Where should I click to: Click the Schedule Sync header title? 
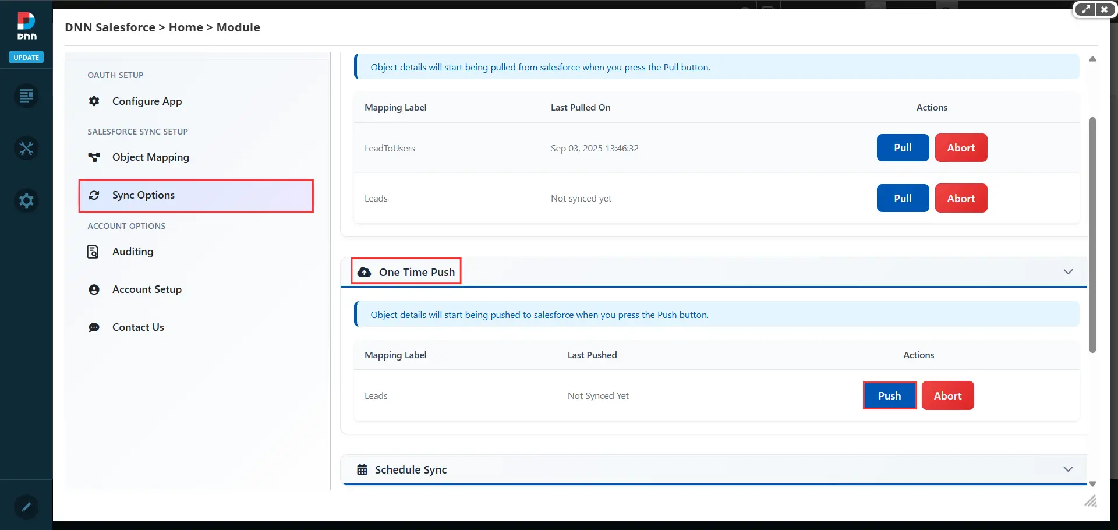pyautogui.click(x=411, y=469)
